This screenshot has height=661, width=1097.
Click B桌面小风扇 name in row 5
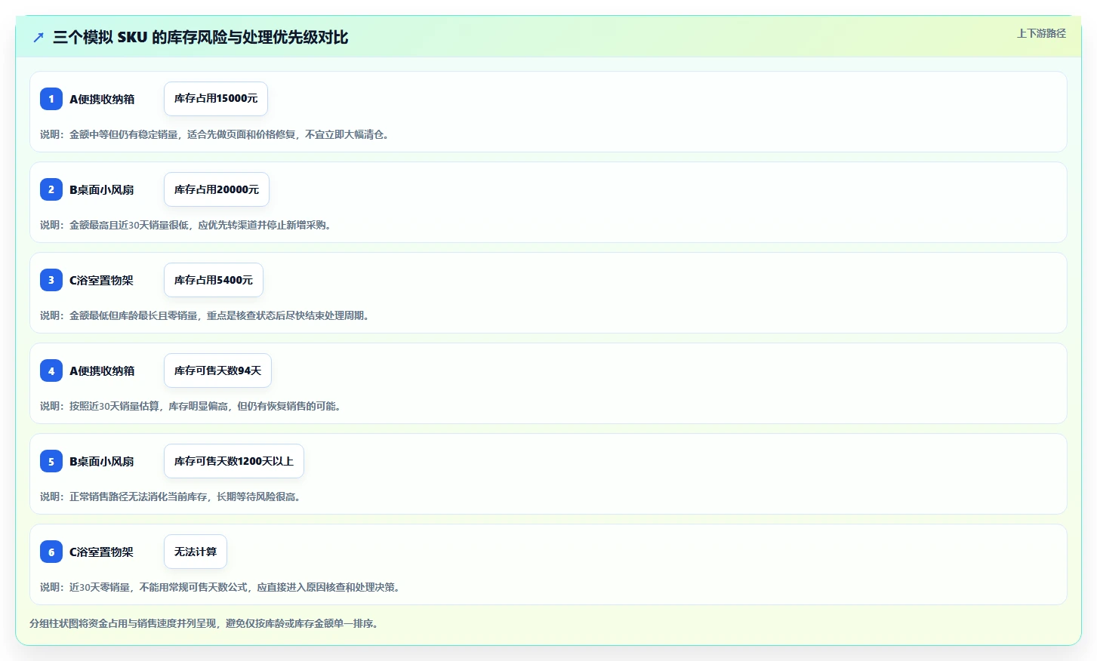pos(102,461)
